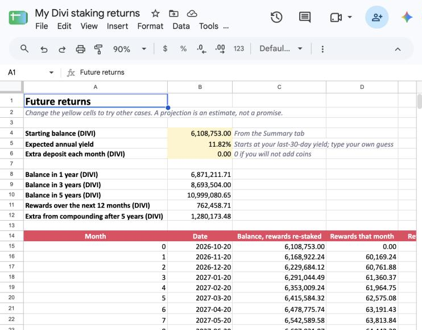Select column A header

click(x=96, y=87)
